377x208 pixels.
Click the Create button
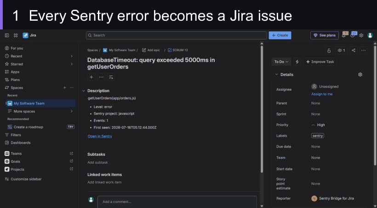280,35
